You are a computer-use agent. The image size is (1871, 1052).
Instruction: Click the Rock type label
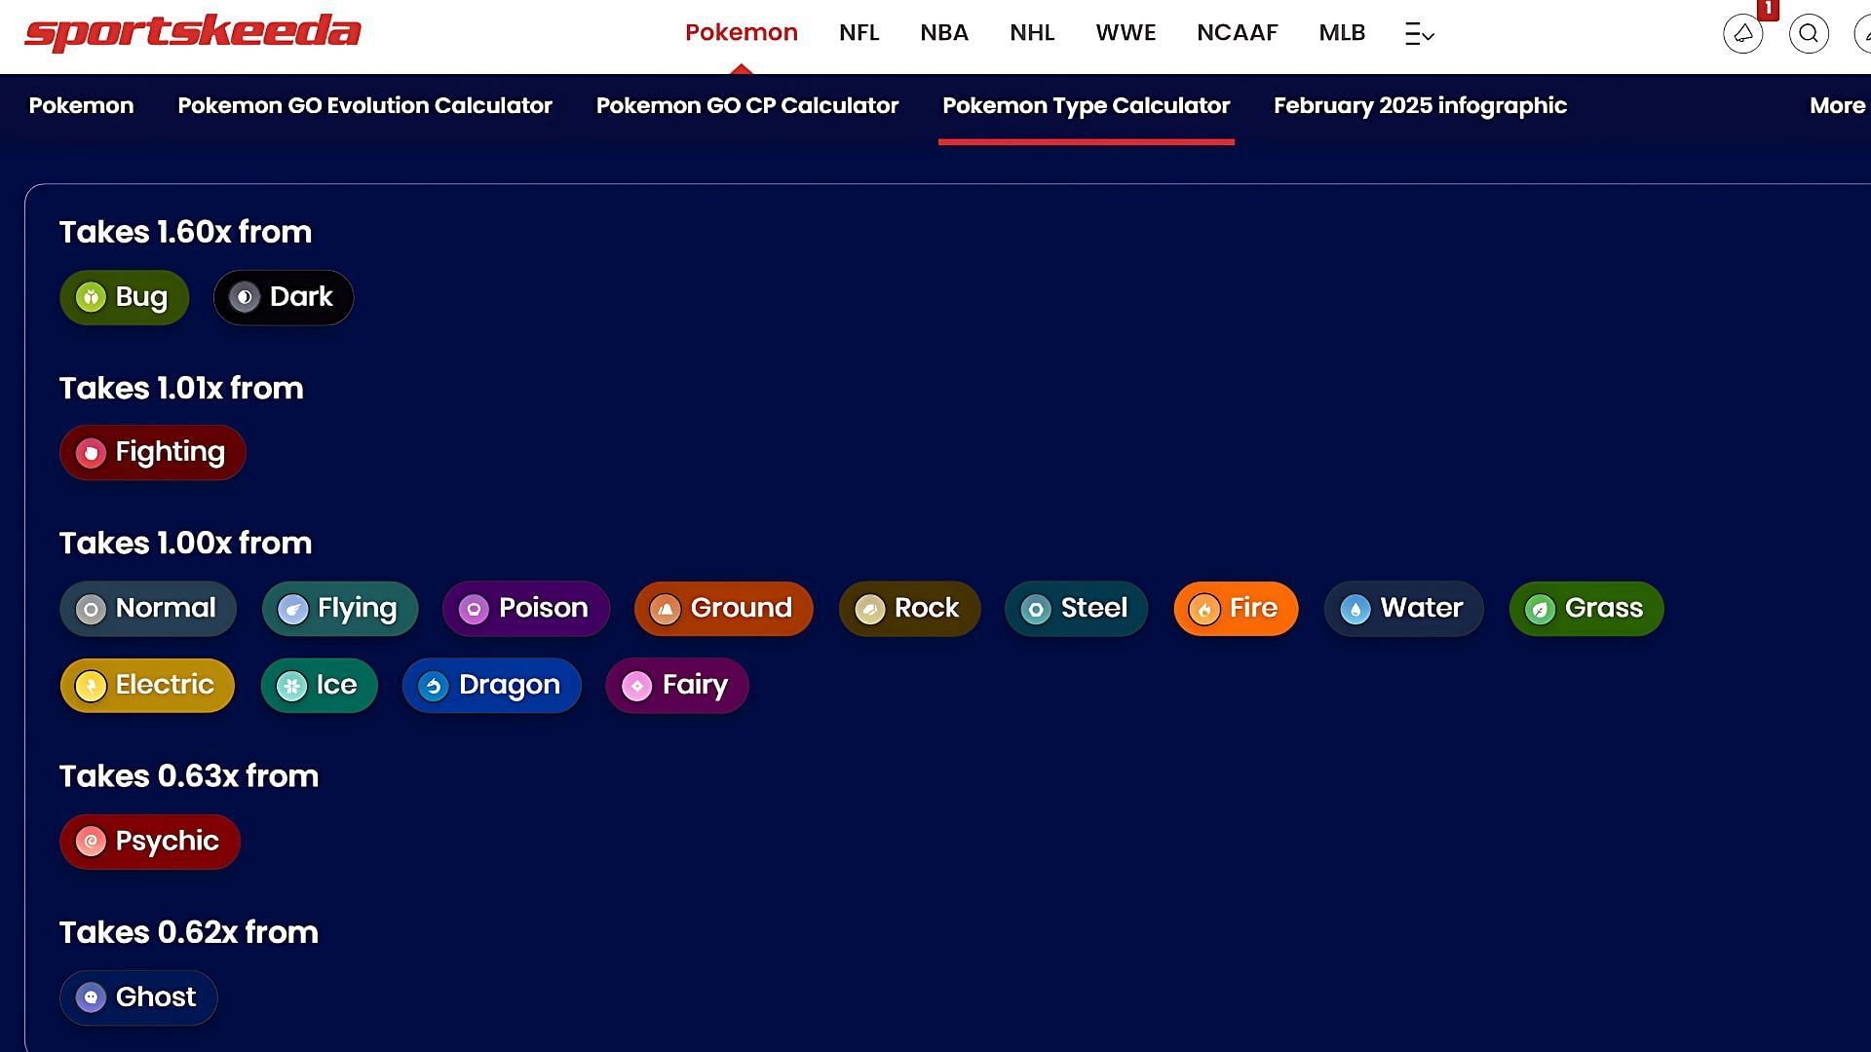927,609
